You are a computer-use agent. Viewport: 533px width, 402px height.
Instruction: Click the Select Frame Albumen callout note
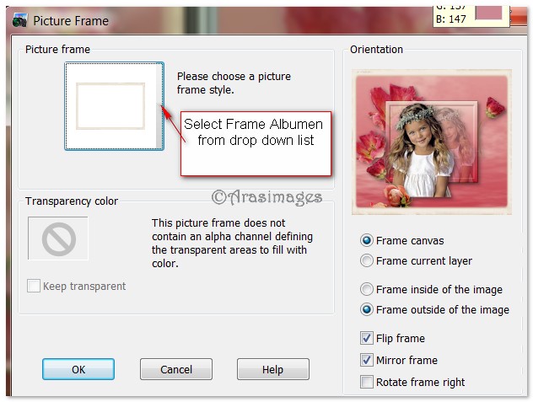click(x=254, y=131)
